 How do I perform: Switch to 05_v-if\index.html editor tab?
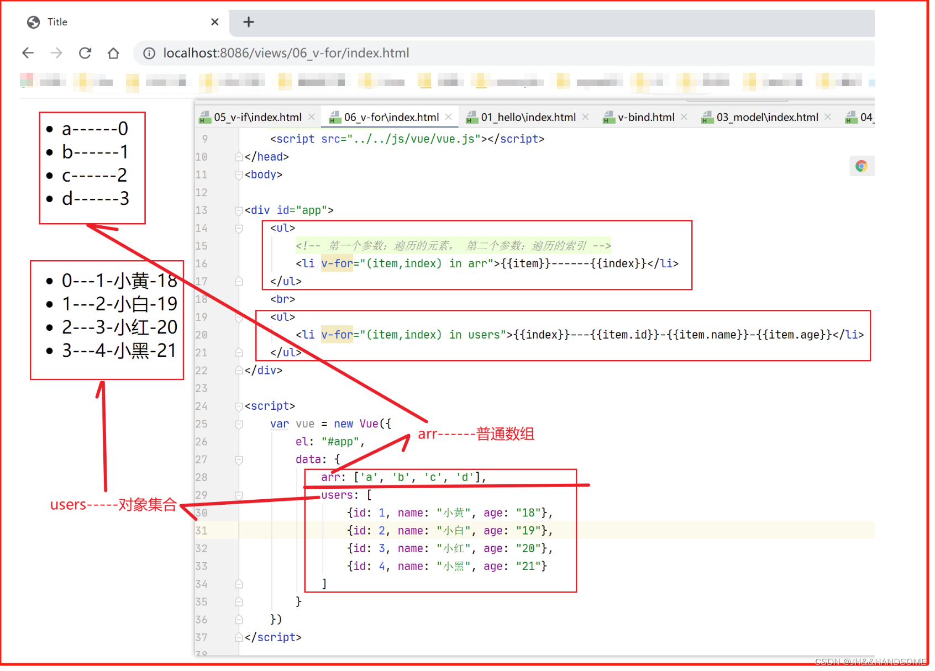point(258,117)
